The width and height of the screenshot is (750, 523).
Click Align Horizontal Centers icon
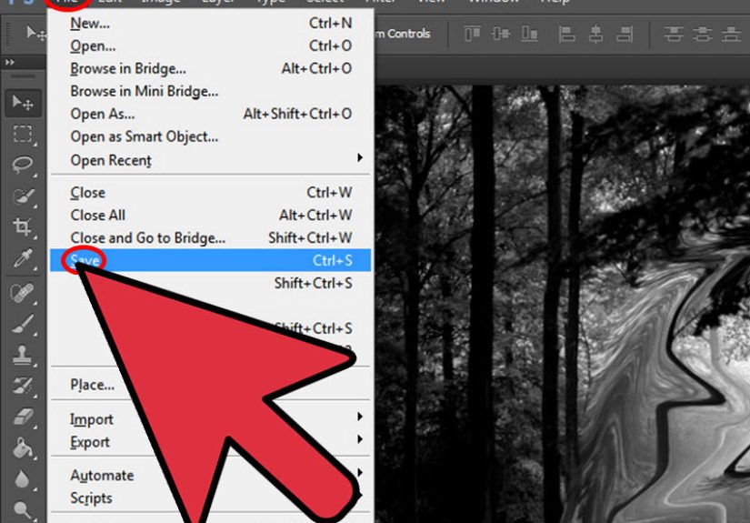coord(595,34)
